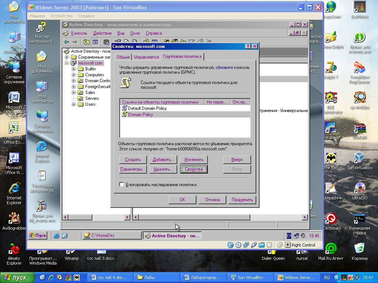Open host taskbar item Лабы
The width and height of the screenshot is (378, 283).
(x=157, y=277)
